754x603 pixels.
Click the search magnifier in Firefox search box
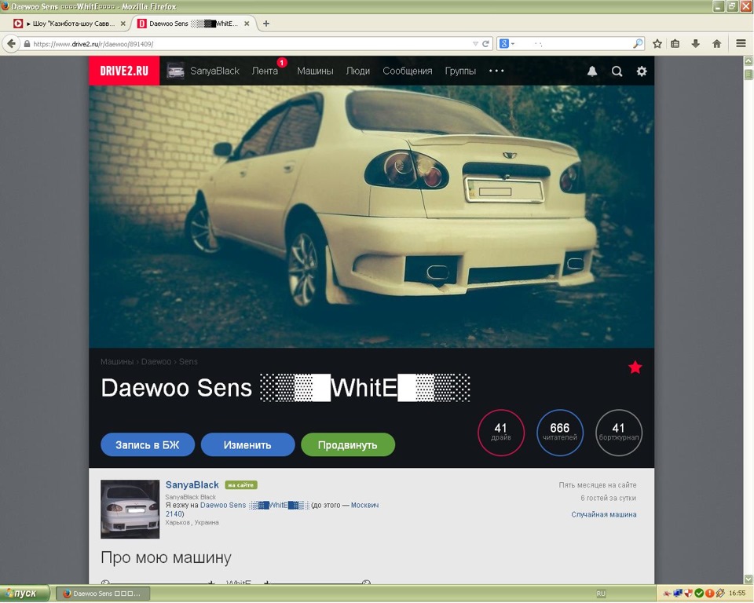pyautogui.click(x=638, y=44)
